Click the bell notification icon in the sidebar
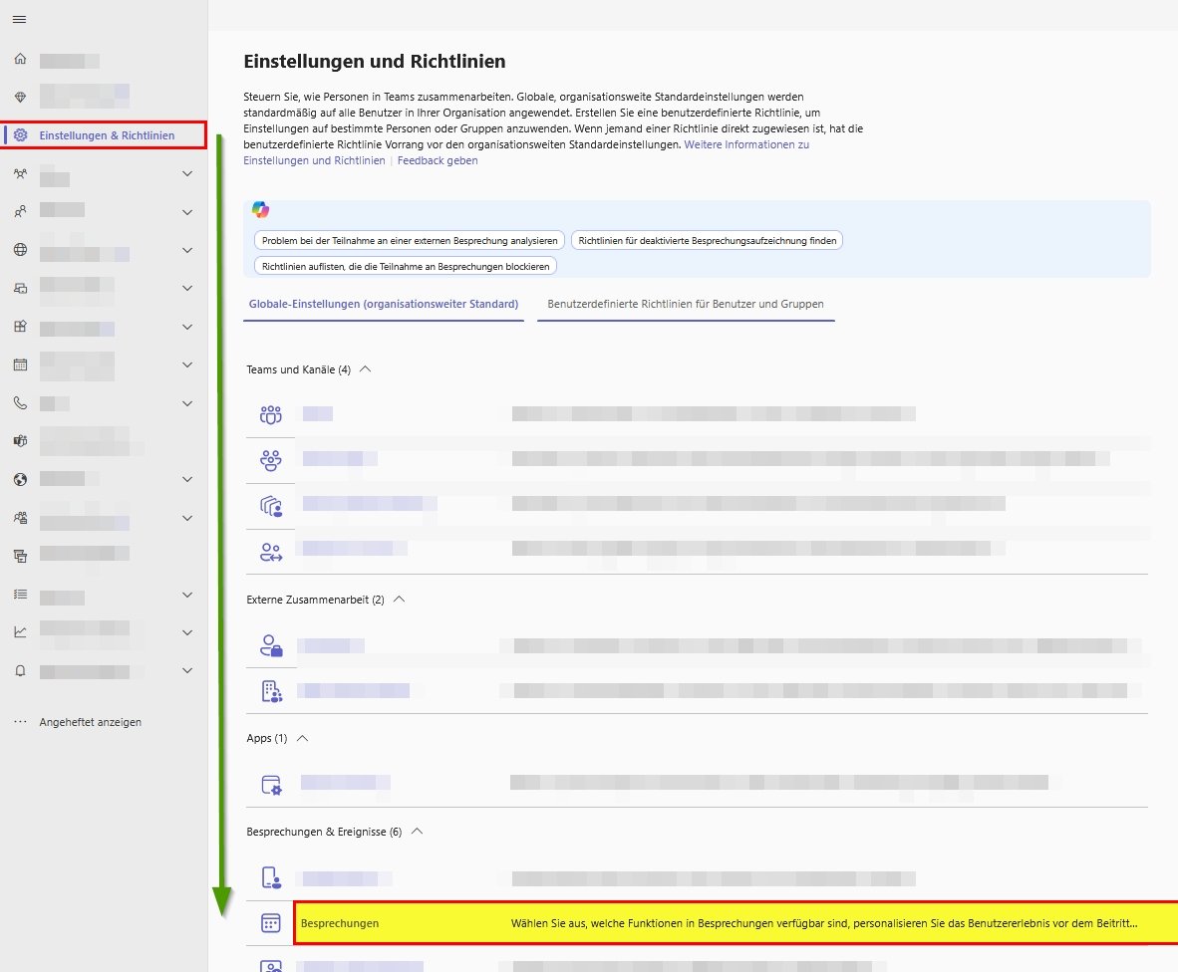This screenshot has width=1178, height=972. (20, 671)
